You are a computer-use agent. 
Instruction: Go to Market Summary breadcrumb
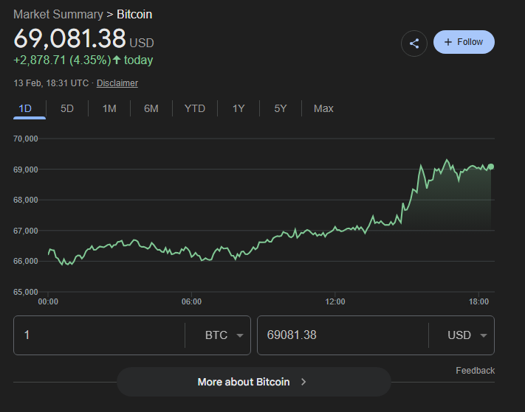[58, 14]
